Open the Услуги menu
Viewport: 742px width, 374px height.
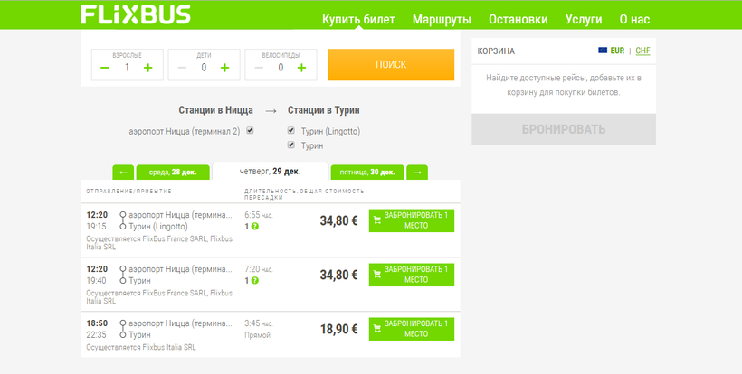[x=584, y=19]
